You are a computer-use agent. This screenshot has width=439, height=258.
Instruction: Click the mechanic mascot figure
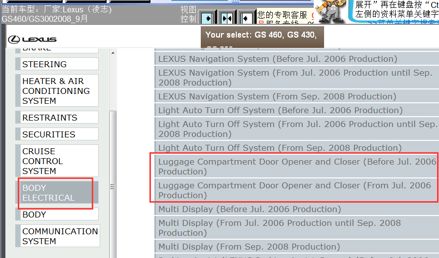click(330, 11)
